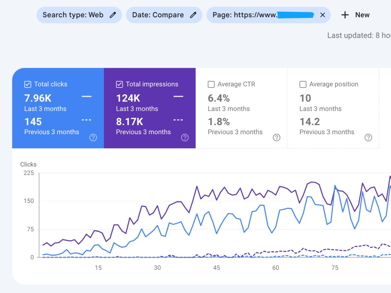
Task: Click the dashed line legend on impressions card
Action: tap(178, 120)
